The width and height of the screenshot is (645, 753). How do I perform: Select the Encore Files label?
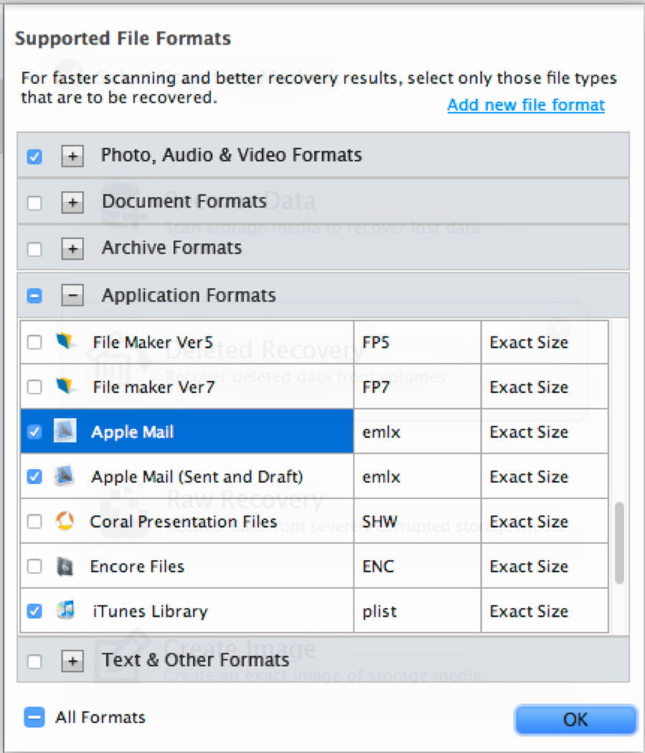tap(137, 567)
